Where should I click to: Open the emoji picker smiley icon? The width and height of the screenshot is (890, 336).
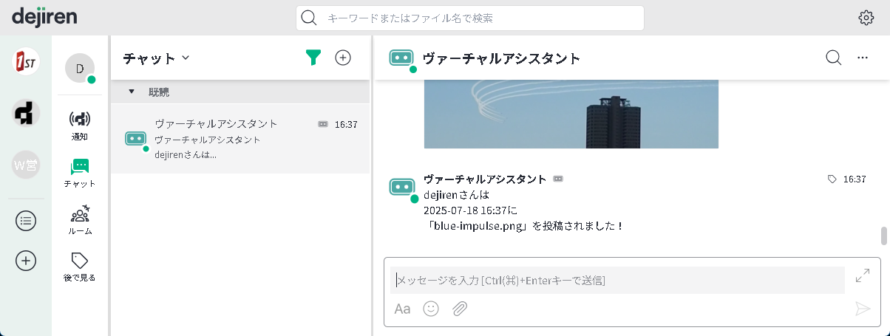pyautogui.click(x=431, y=309)
